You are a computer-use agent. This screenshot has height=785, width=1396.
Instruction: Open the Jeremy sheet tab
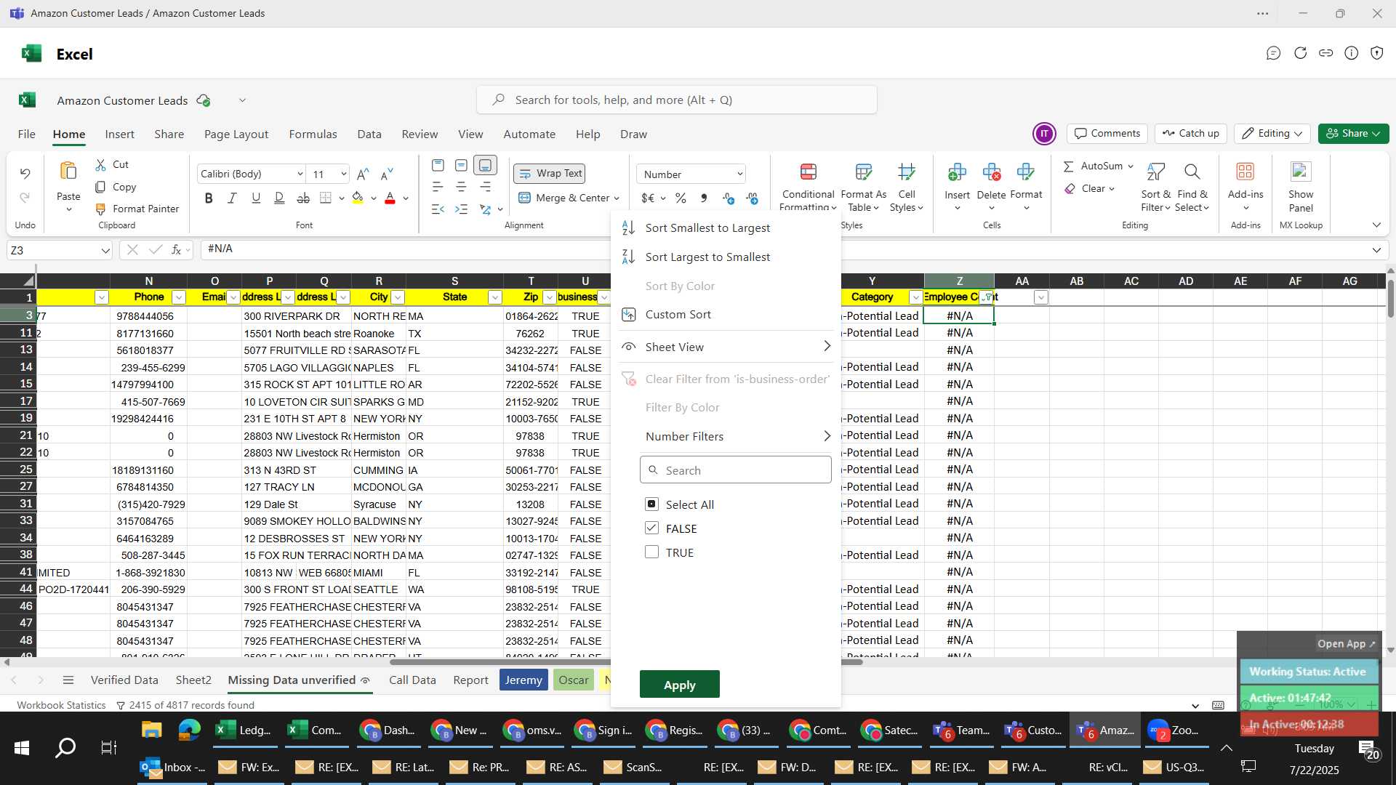[x=523, y=680]
